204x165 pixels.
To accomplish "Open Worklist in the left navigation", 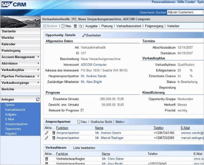I will [8, 38].
